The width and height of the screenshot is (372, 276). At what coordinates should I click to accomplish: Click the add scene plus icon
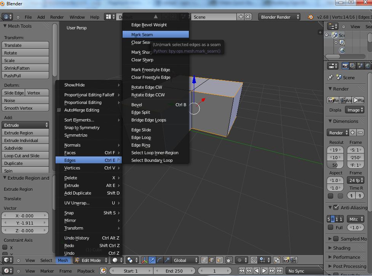(x=241, y=17)
